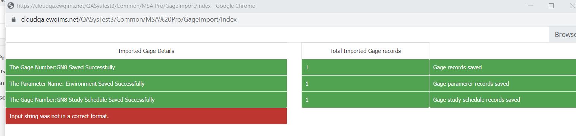Click the red 'Input string was not' error row

(146, 116)
